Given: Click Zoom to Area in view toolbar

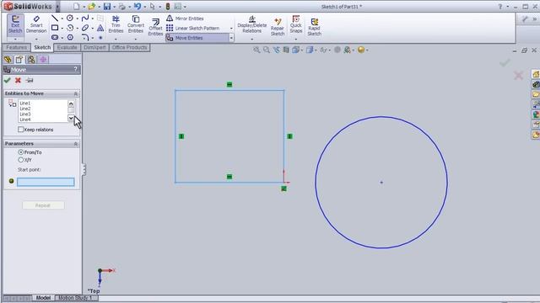Looking at the screenshot, I should pos(267,50).
